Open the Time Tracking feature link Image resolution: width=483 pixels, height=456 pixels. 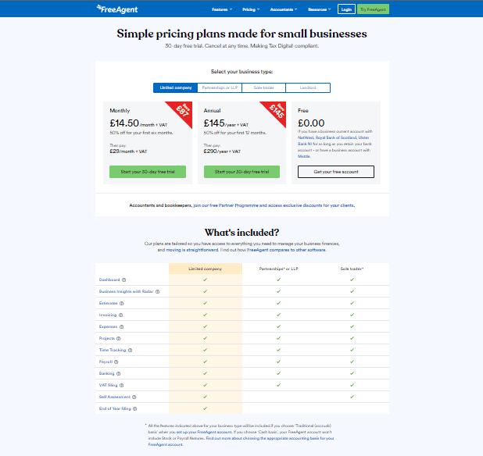coord(113,350)
